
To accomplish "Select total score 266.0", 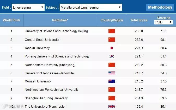I will pyautogui.click(x=139, y=31).
